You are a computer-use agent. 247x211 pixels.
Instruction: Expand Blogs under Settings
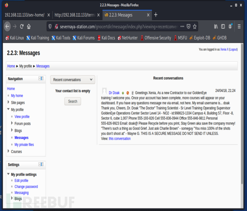click(12, 198)
